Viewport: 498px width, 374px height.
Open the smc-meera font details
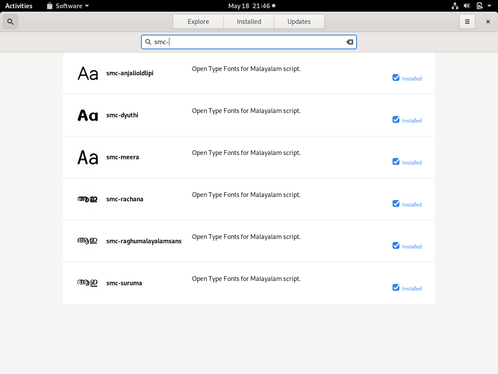pos(123,158)
